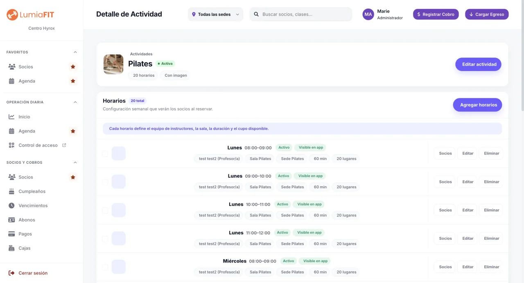Image resolution: width=524 pixels, height=283 pixels.
Task: Click the LumiaFIT dumbbell logo icon
Action: [12, 15]
